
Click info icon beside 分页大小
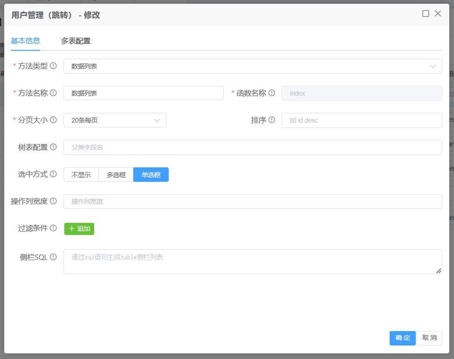[x=53, y=120]
